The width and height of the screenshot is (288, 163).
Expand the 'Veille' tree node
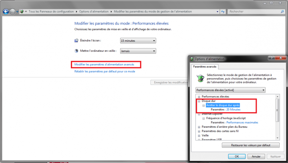(199, 136)
